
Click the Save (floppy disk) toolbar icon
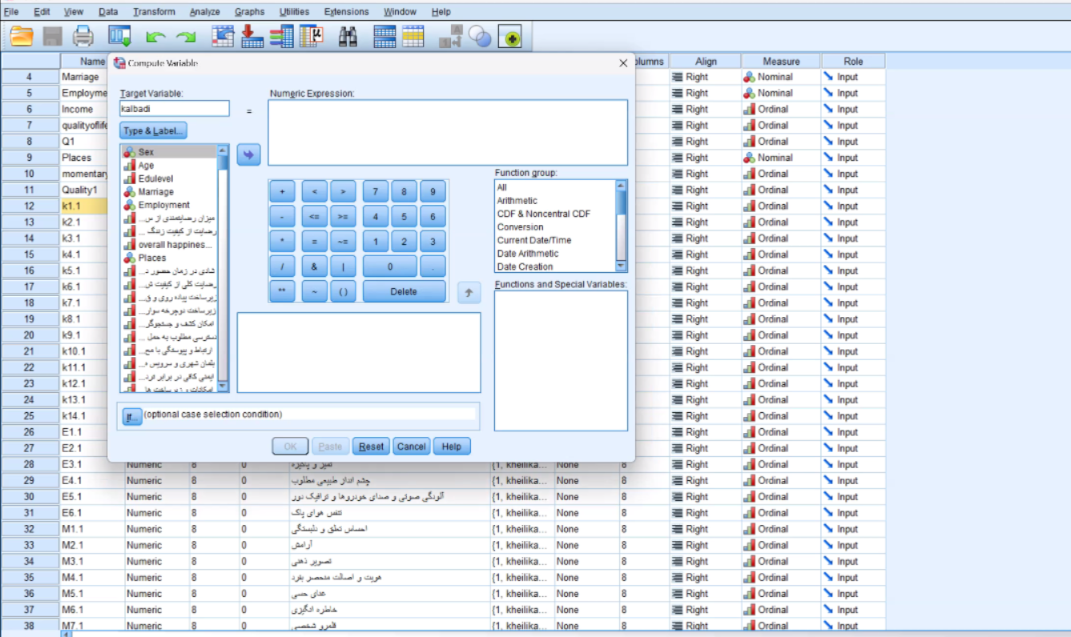(x=52, y=37)
